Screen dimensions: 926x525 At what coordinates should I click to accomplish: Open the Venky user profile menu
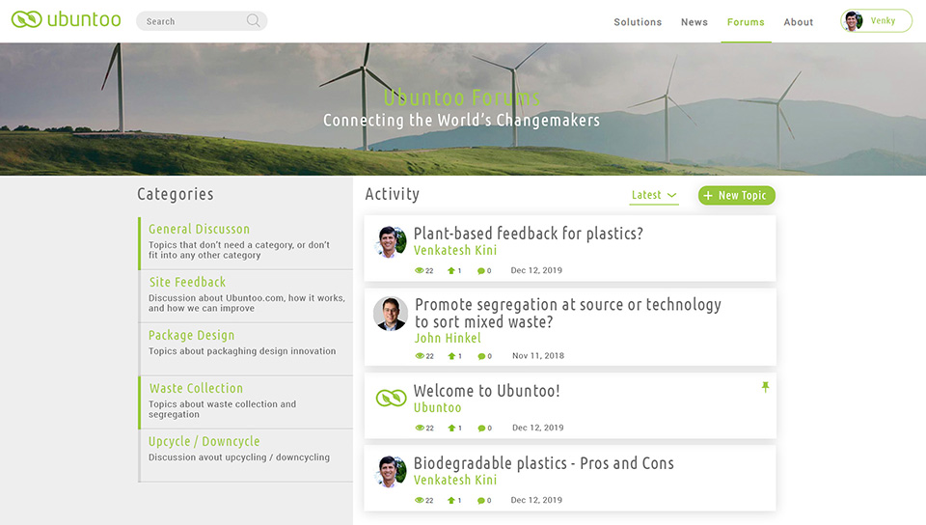coord(876,20)
